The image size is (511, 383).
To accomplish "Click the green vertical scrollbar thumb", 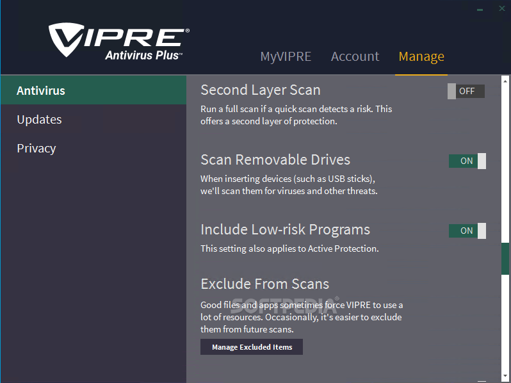I will (x=505, y=259).
